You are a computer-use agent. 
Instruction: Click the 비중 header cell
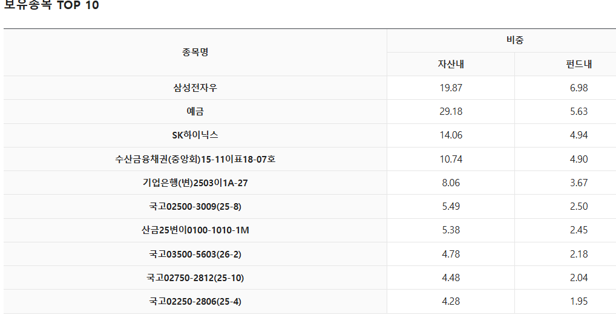point(515,40)
